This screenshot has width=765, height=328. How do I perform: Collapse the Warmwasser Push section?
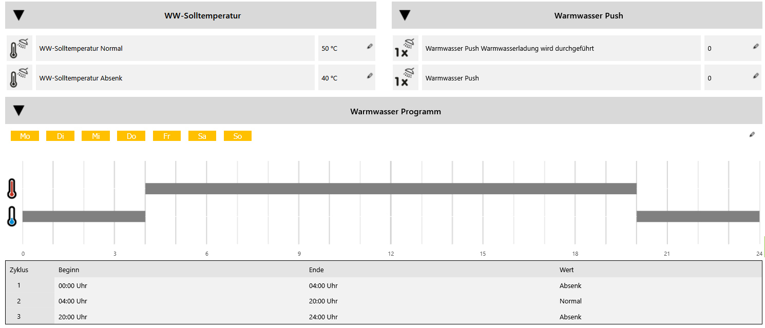[x=405, y=15]
